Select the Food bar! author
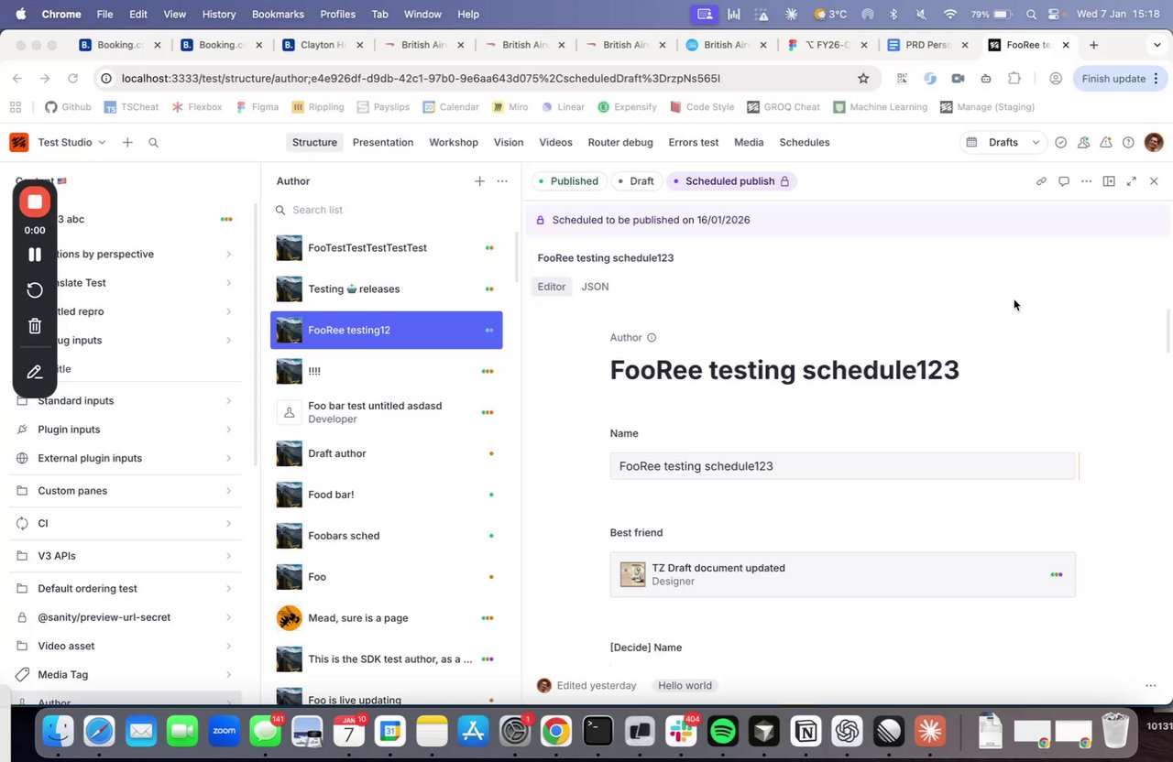Screen dimensions: 1173x762 387,495
